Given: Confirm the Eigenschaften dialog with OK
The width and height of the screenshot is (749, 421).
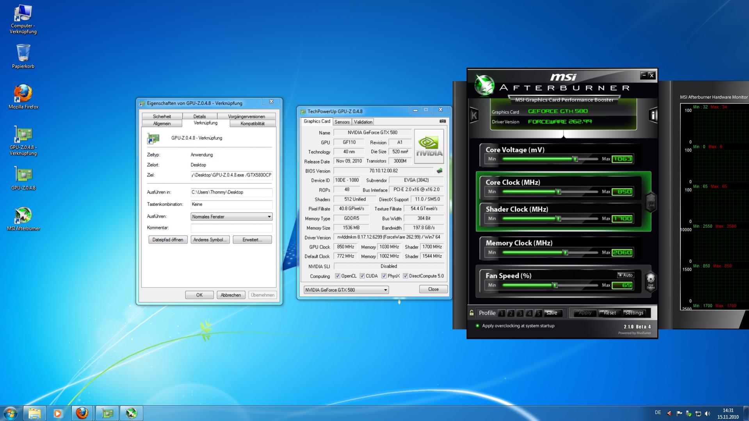Looking at the screenshot, I should [199, 295].
